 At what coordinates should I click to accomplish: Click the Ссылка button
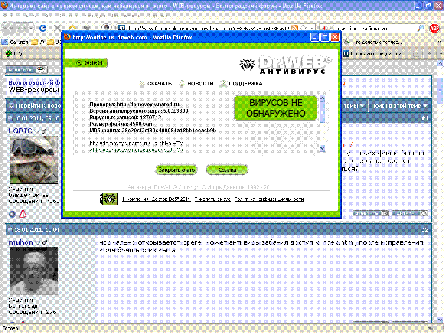coord(227,170)
